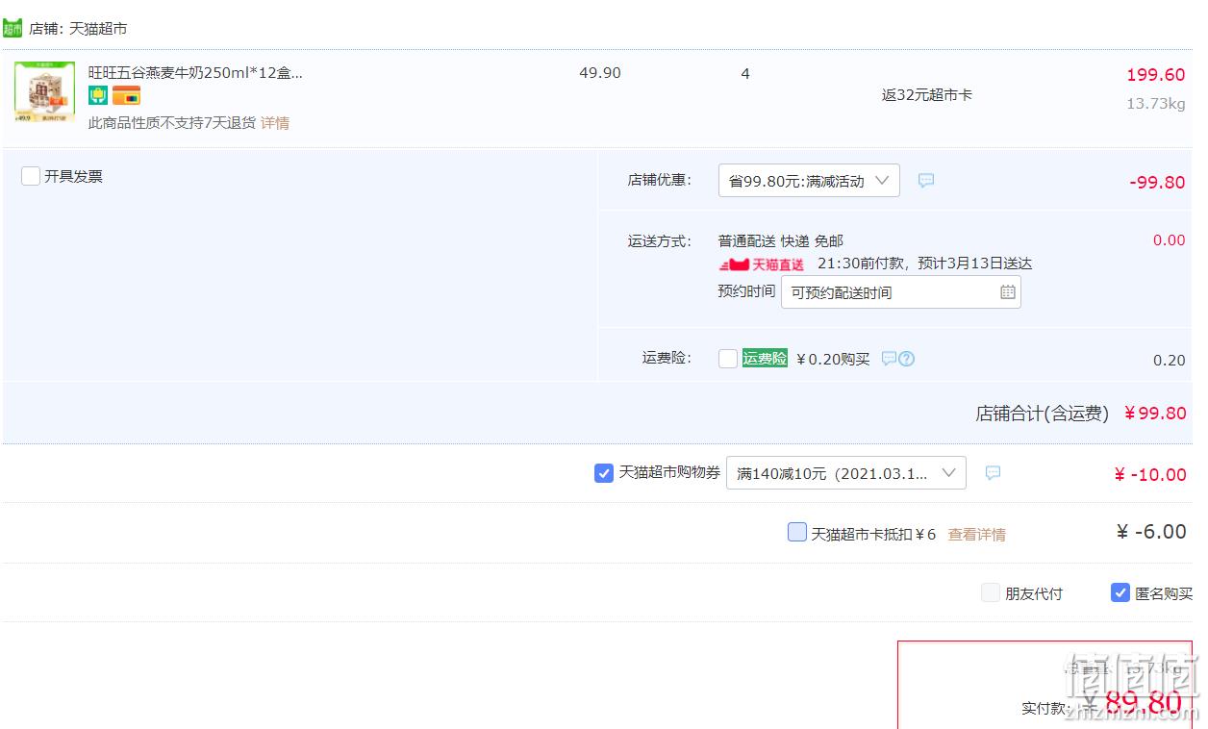
Task: Click the item subtotal 199.60
Action: [1156, 75]
